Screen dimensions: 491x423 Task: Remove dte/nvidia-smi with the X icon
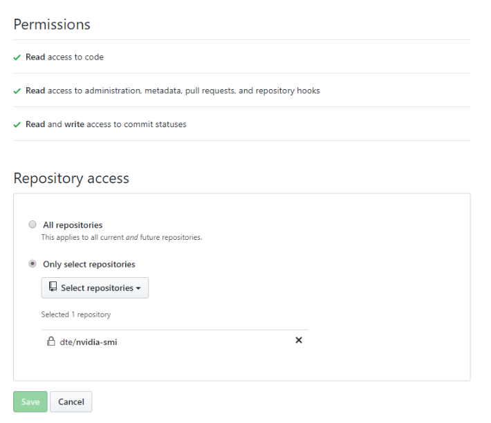[x=299, y=340]
